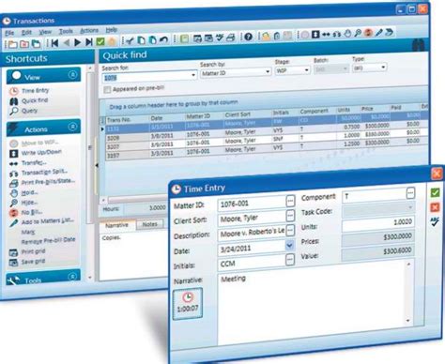Image resolution: width=445 pixels, height=364 pixels.
Task: Collapse the Actions shortcuts section
Action: [72, 127]
